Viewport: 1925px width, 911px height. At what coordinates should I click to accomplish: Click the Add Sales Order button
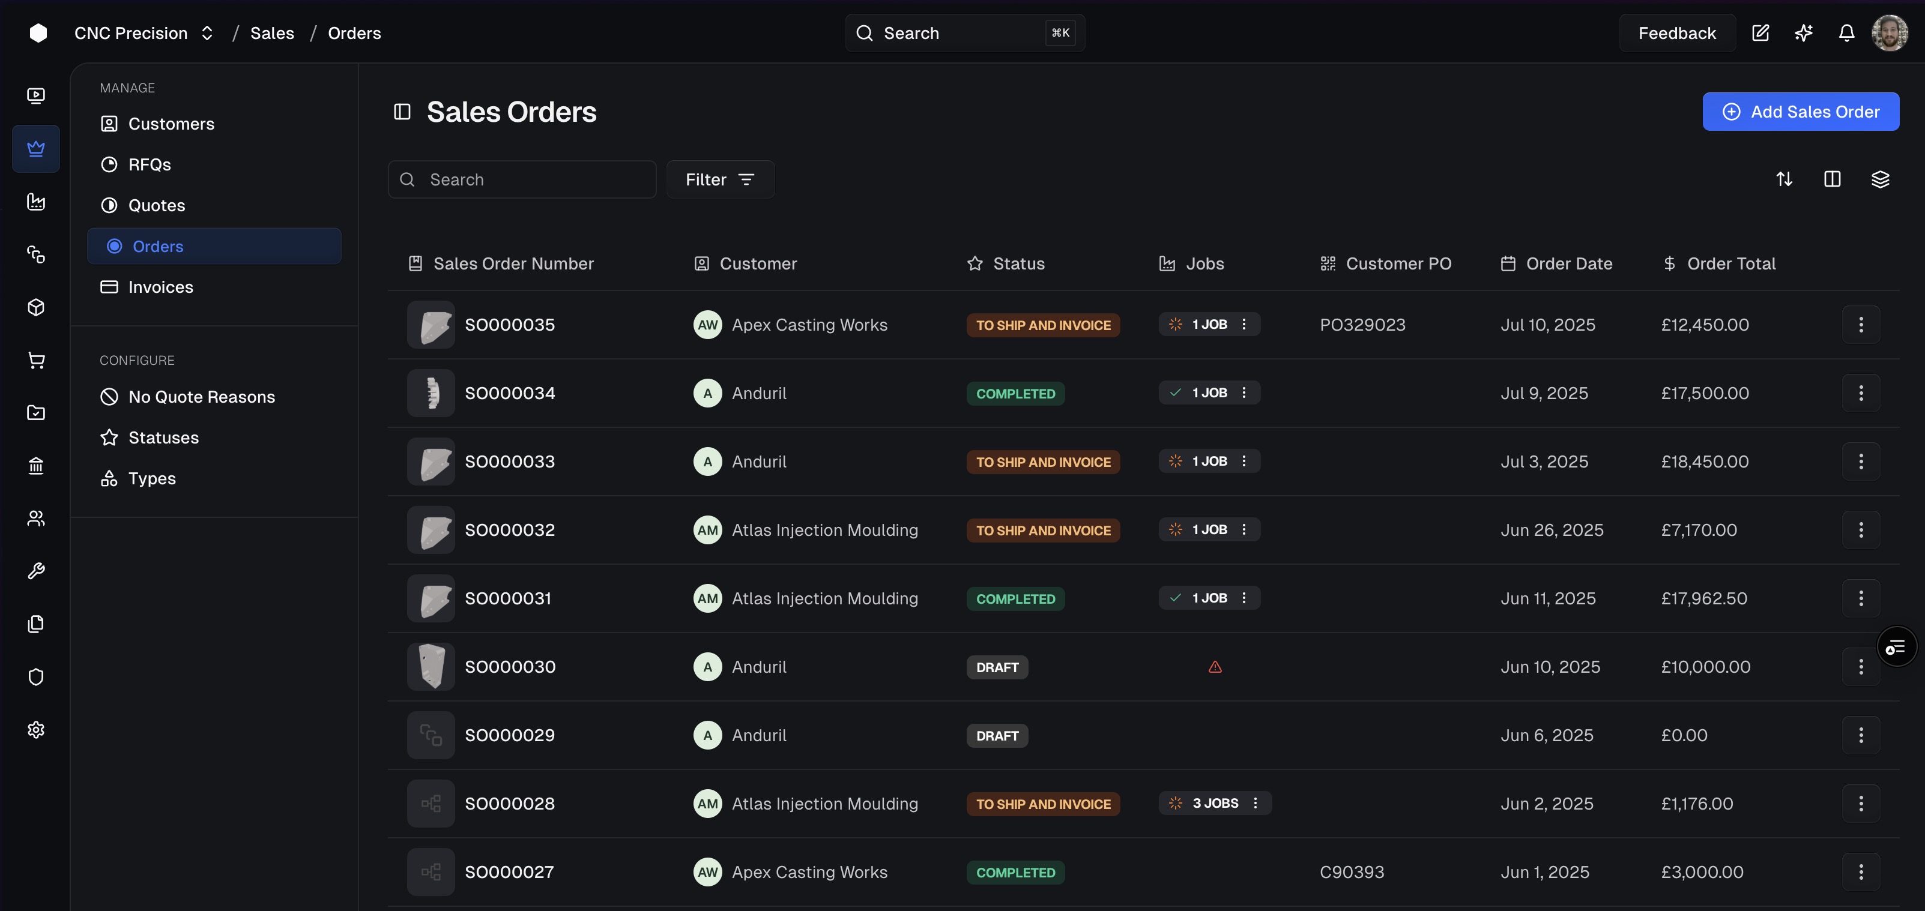click(x=1801, y=111)
